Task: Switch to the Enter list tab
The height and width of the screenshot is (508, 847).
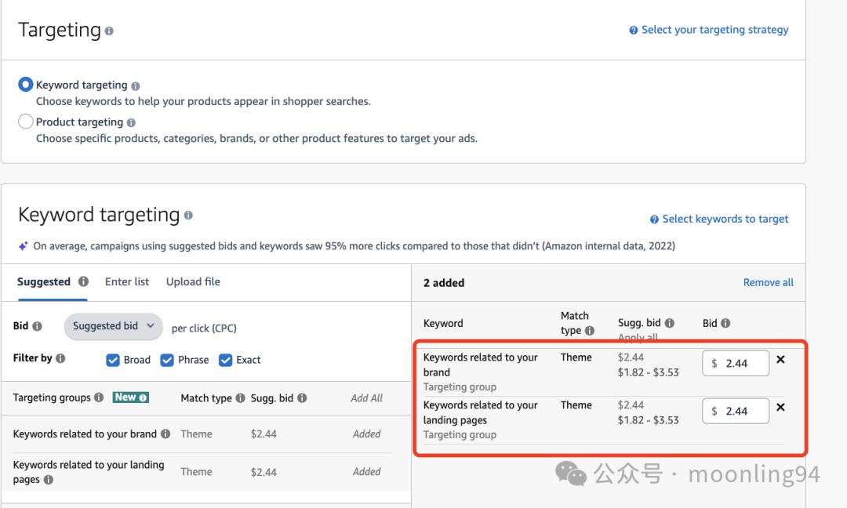Action: click(x=127, y=281)
